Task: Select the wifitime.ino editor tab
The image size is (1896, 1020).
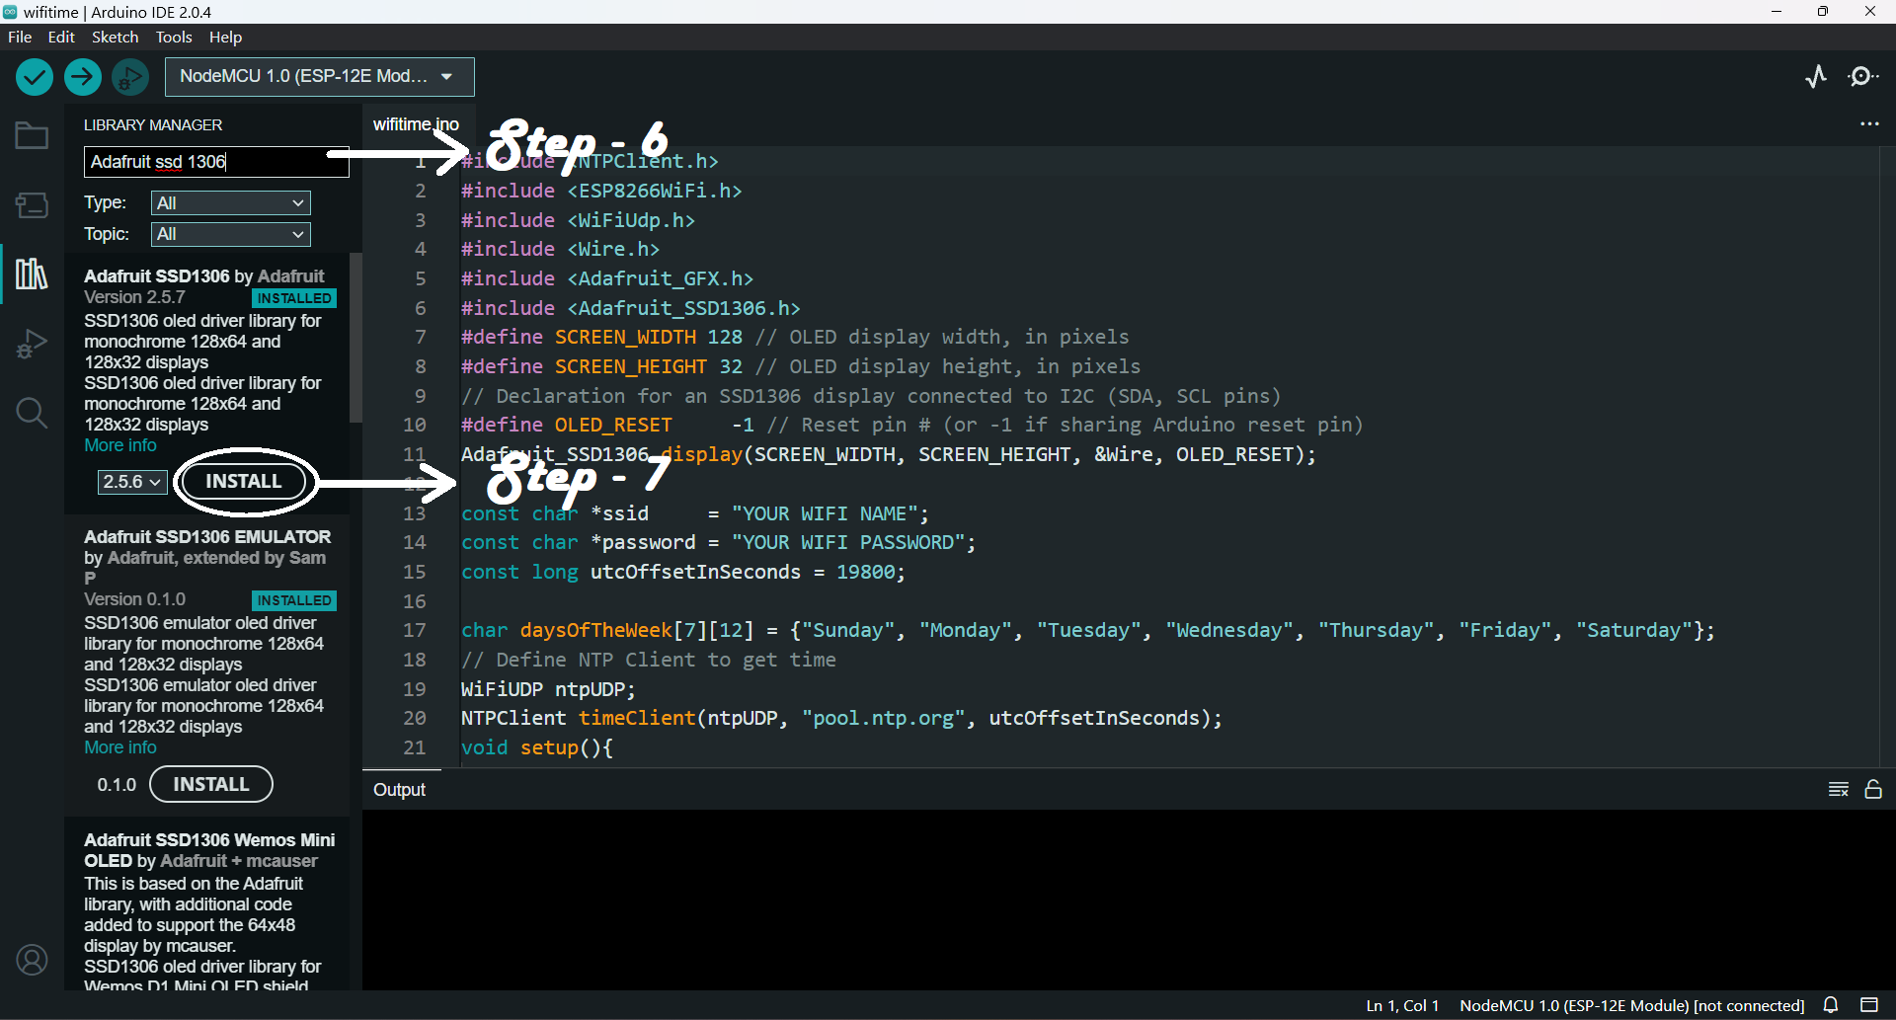Action: [416, 124]
